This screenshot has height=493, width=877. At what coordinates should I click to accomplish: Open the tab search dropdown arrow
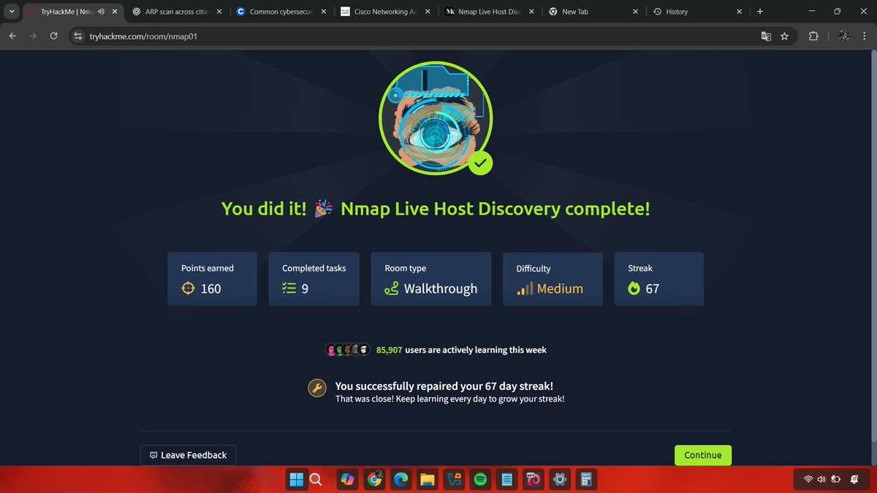click(x=11, y=11)
